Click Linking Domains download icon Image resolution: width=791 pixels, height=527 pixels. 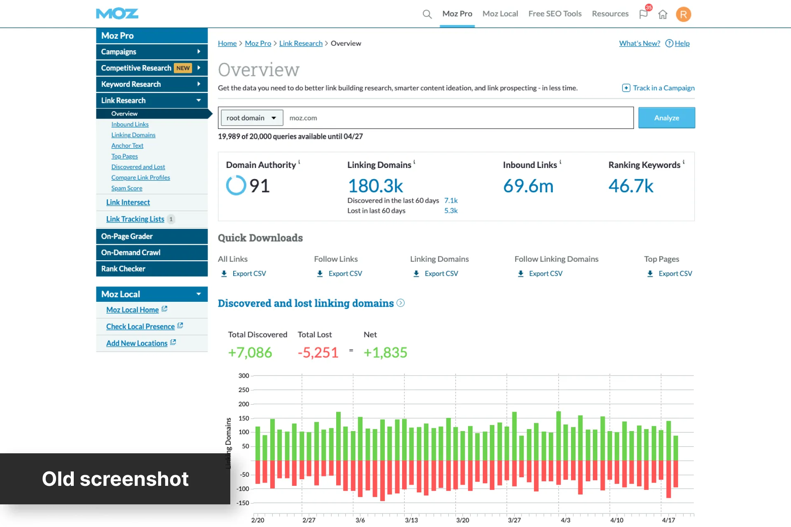pyautogui.click(x=416, y=273)
